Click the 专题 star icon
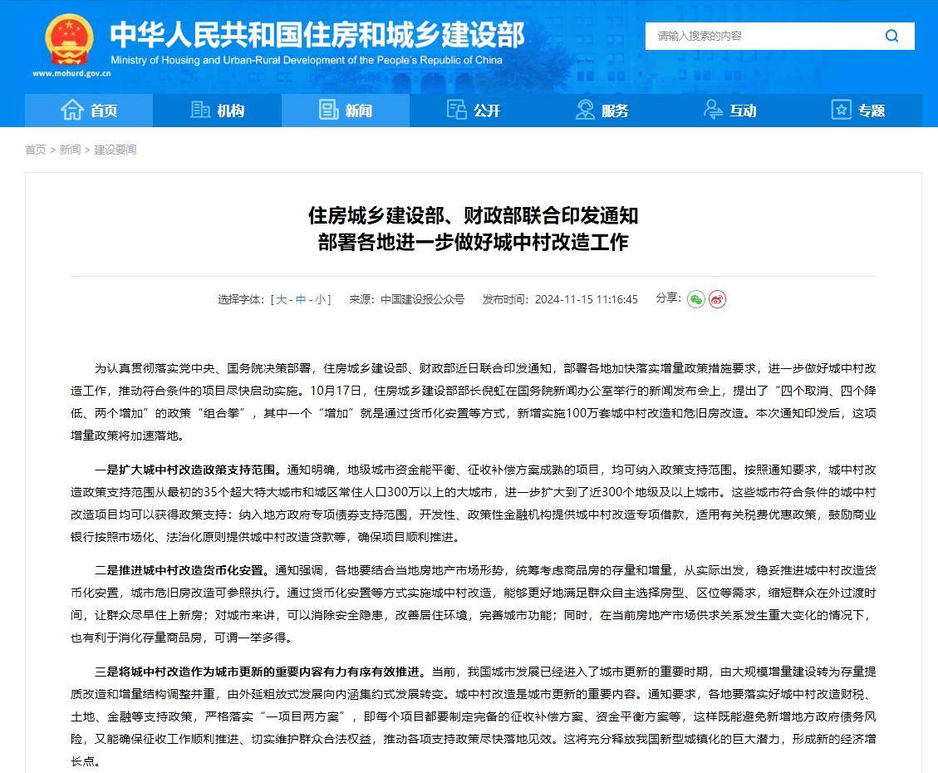Screen dimensions: 938x773 tap(841, 110)
